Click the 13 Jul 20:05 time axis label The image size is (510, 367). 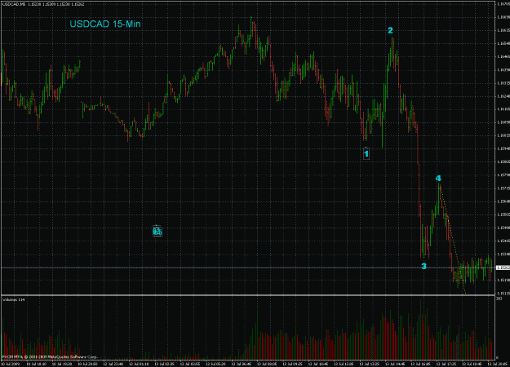tap(498, 365)
